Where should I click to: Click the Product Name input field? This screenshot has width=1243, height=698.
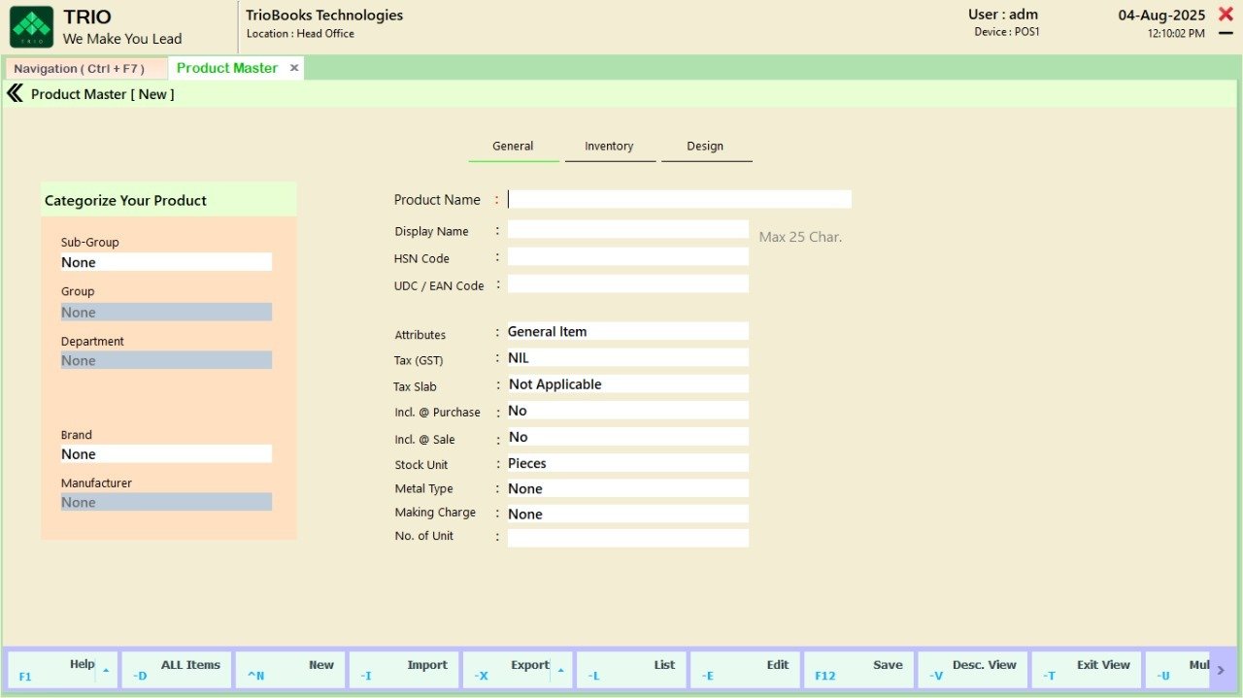(x=679, y=200)
